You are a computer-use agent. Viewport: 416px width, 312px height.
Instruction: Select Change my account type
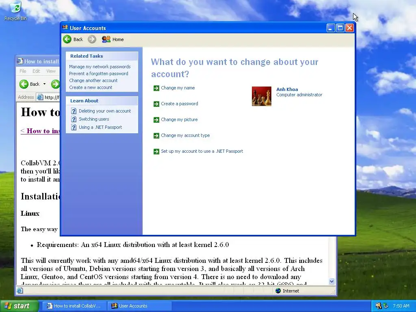coord(185,135)
